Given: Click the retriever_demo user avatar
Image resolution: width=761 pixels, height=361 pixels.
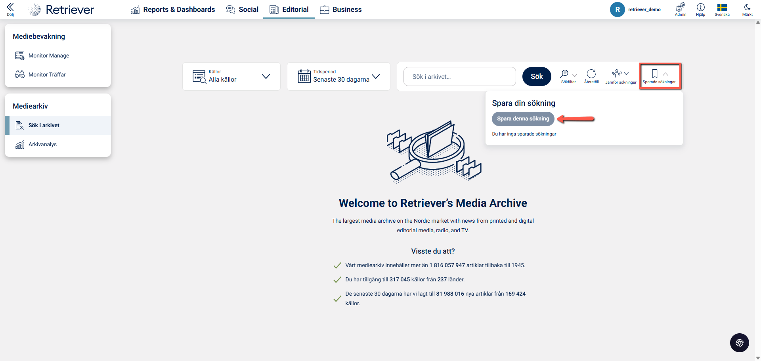Looking at the screenshot, I should (x=617, y=10).
